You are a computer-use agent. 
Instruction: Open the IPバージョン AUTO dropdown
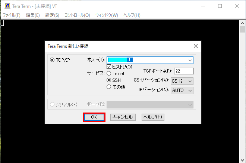[x=182, y=90]
